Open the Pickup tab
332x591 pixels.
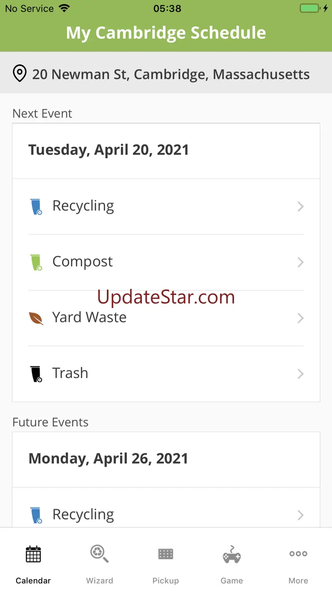click(166, 563)
